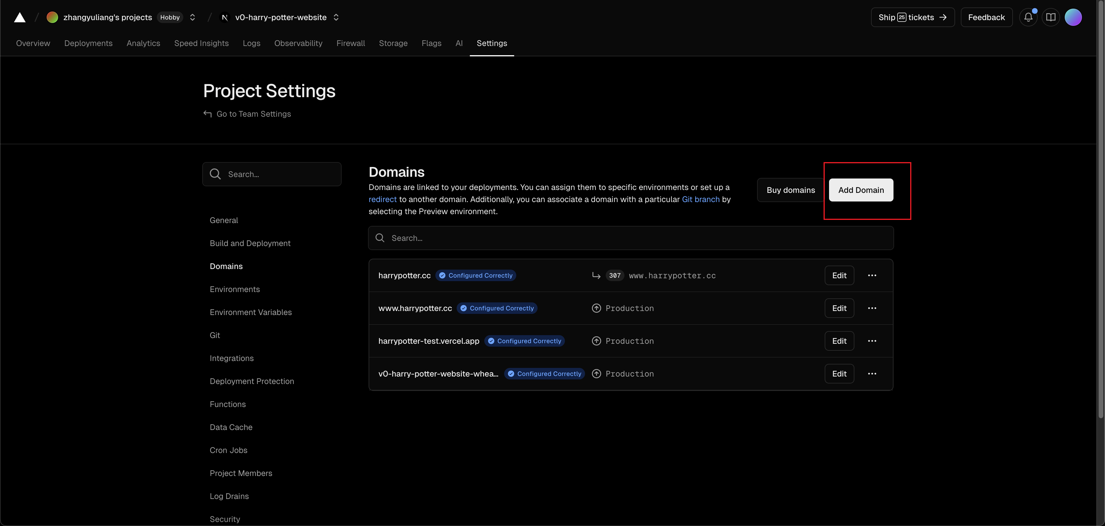1105x526 pixels.
Task: Open more options for v0-harry-potter-website-whea domain
Action: 872,373
